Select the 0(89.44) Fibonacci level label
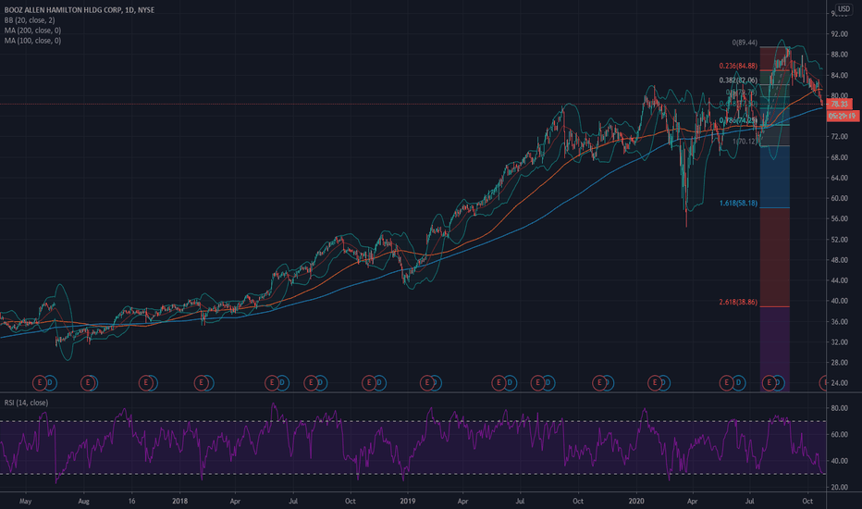 point(745,43)
